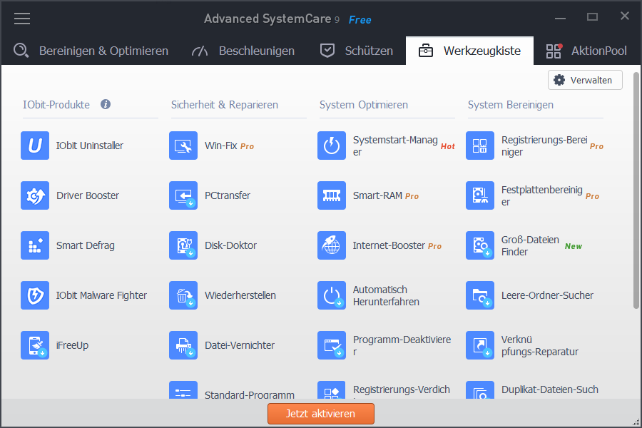642x428 pixels.
Task: Click the PCtransfer label
Action: [228, 195]
